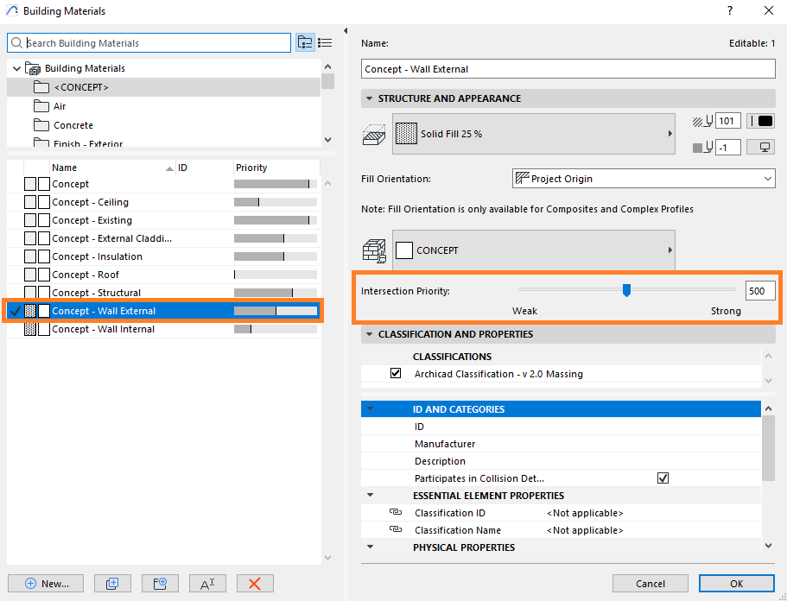Viewport: 787px width, 601px height.
Task: Open the Solid Fill 25 % fill picker
Action: pos(534,134)
